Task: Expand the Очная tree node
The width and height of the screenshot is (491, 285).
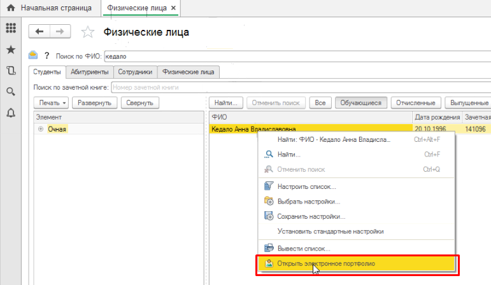Action: (x=41, y=129)
